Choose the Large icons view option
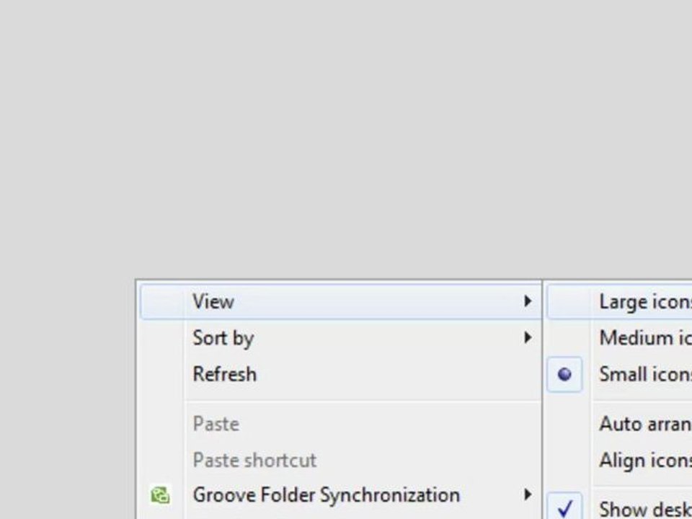Screen dimensions: 692x519 coord(620,301)
